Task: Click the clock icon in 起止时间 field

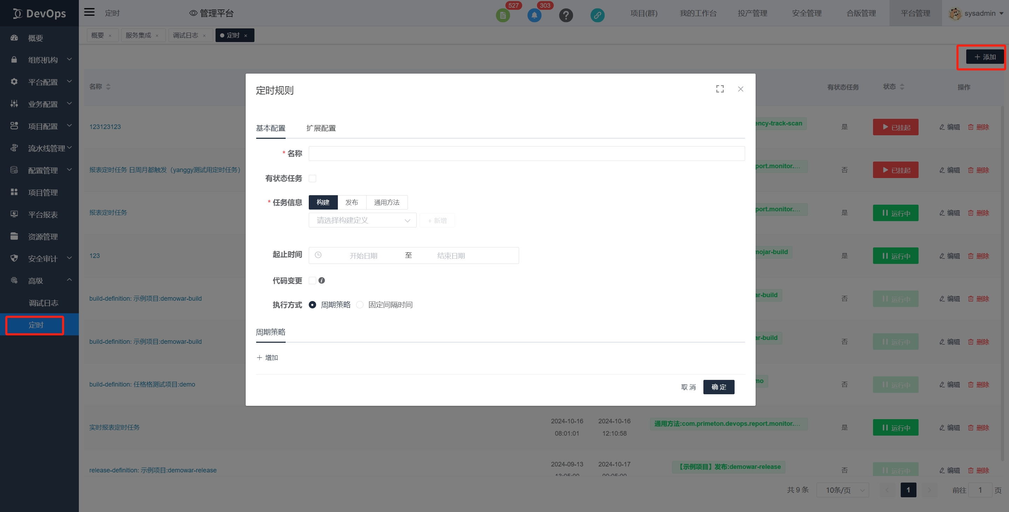Action: coord(318,255)
